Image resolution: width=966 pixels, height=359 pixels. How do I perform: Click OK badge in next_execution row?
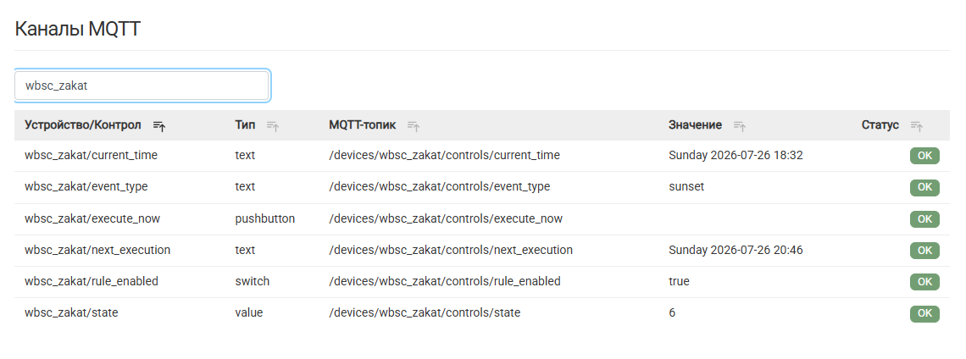(x=924, y=251)
